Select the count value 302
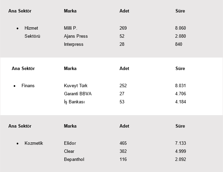This screenshot has width=223, height=172. point(123,151)
